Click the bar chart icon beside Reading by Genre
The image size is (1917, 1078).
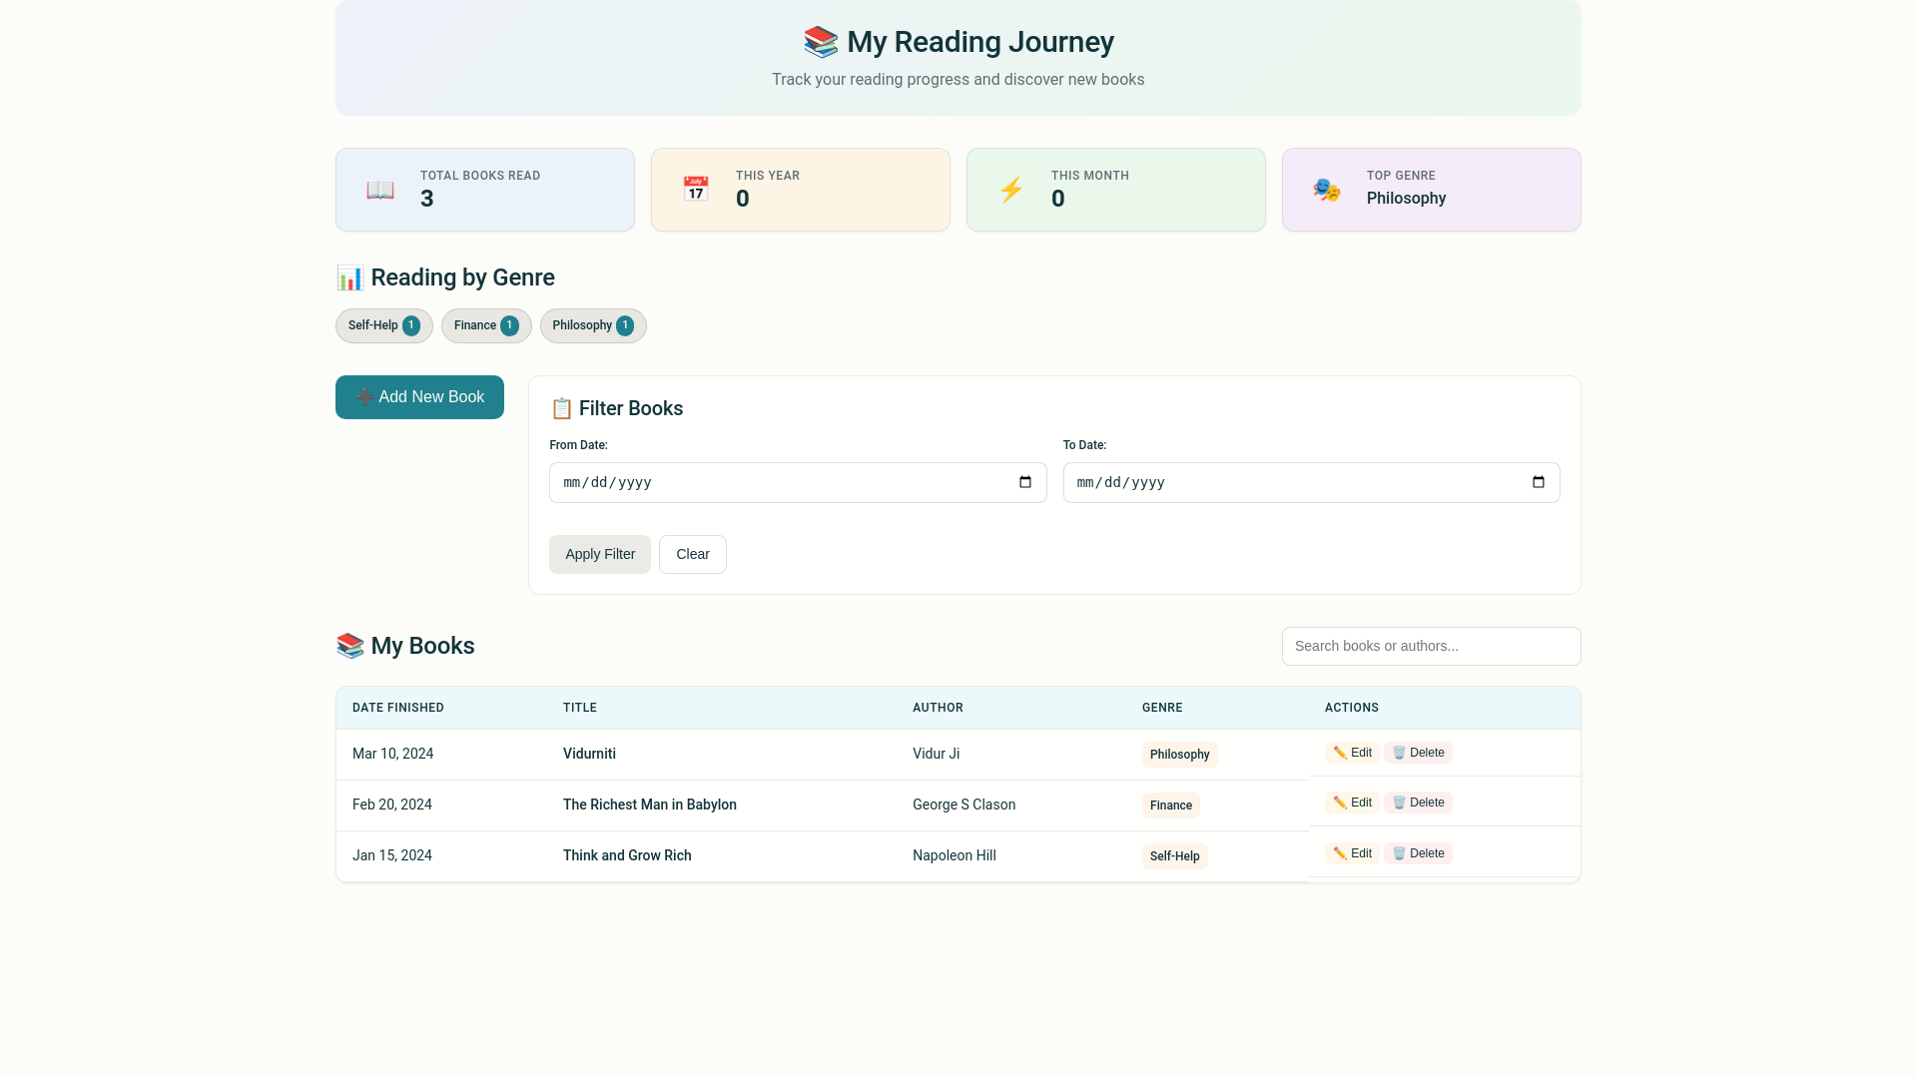[350, 277]
